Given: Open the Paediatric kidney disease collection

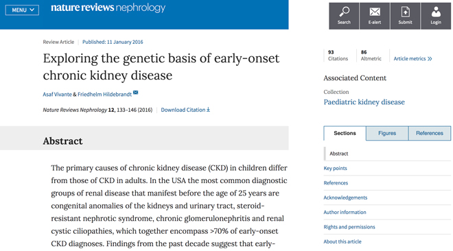Looking at the screenshot, I should (364, 102).
